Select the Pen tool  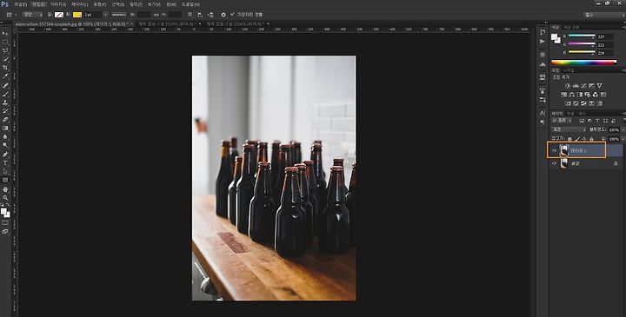pos(5,155)
